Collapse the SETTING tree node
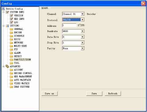Viewport: 147px width, 112px height. tap(3, 26)
